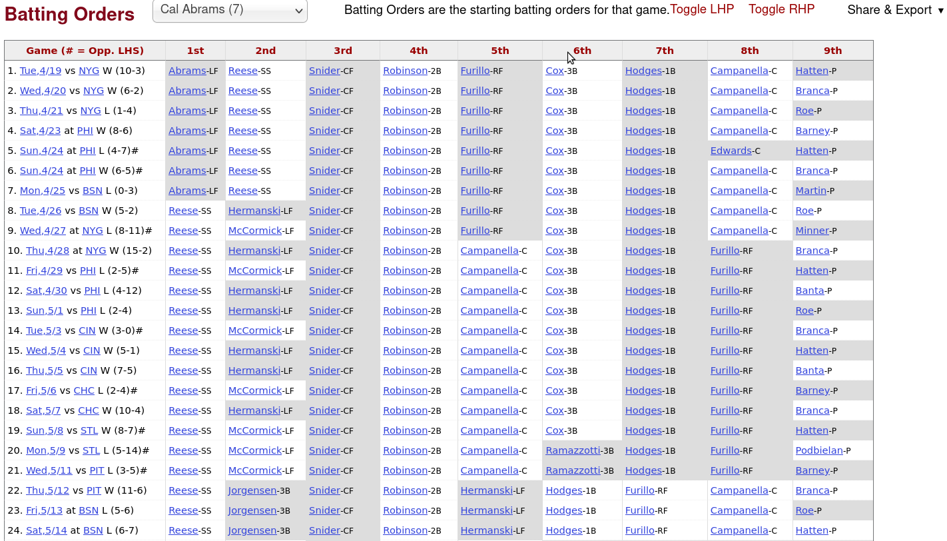The image size is (947, 541).
Task: Toggle LHP highlighting
Action: coord(702,9)
